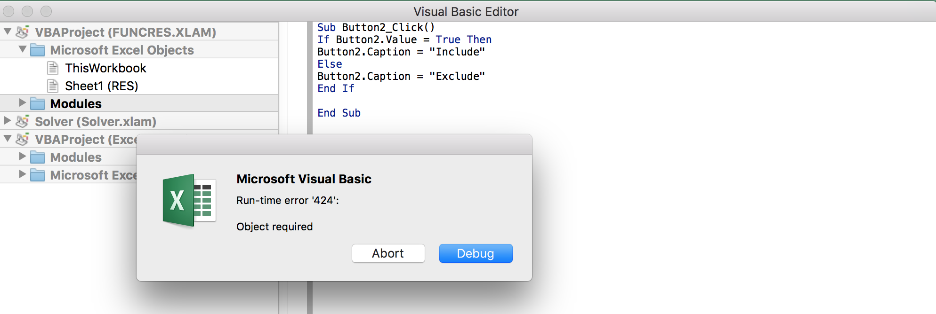Viewport: 936px width, 314px height.
Task: Expand the Solver (Solver.xlam) project
Action: 8,121
